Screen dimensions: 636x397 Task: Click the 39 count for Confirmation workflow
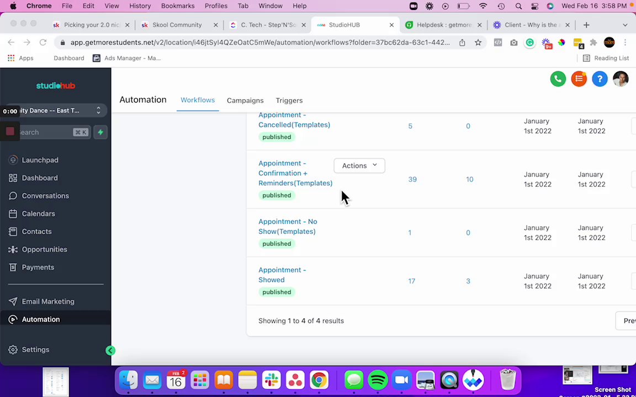tap(412, 179)
